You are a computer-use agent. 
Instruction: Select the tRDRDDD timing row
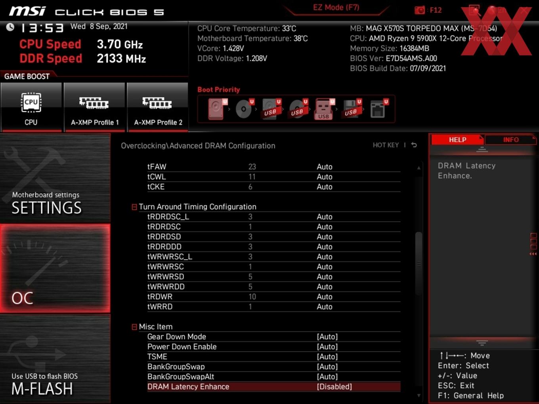[273, 247]
